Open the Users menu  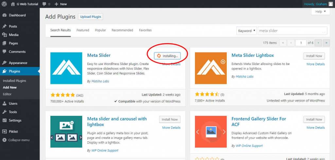13,104
